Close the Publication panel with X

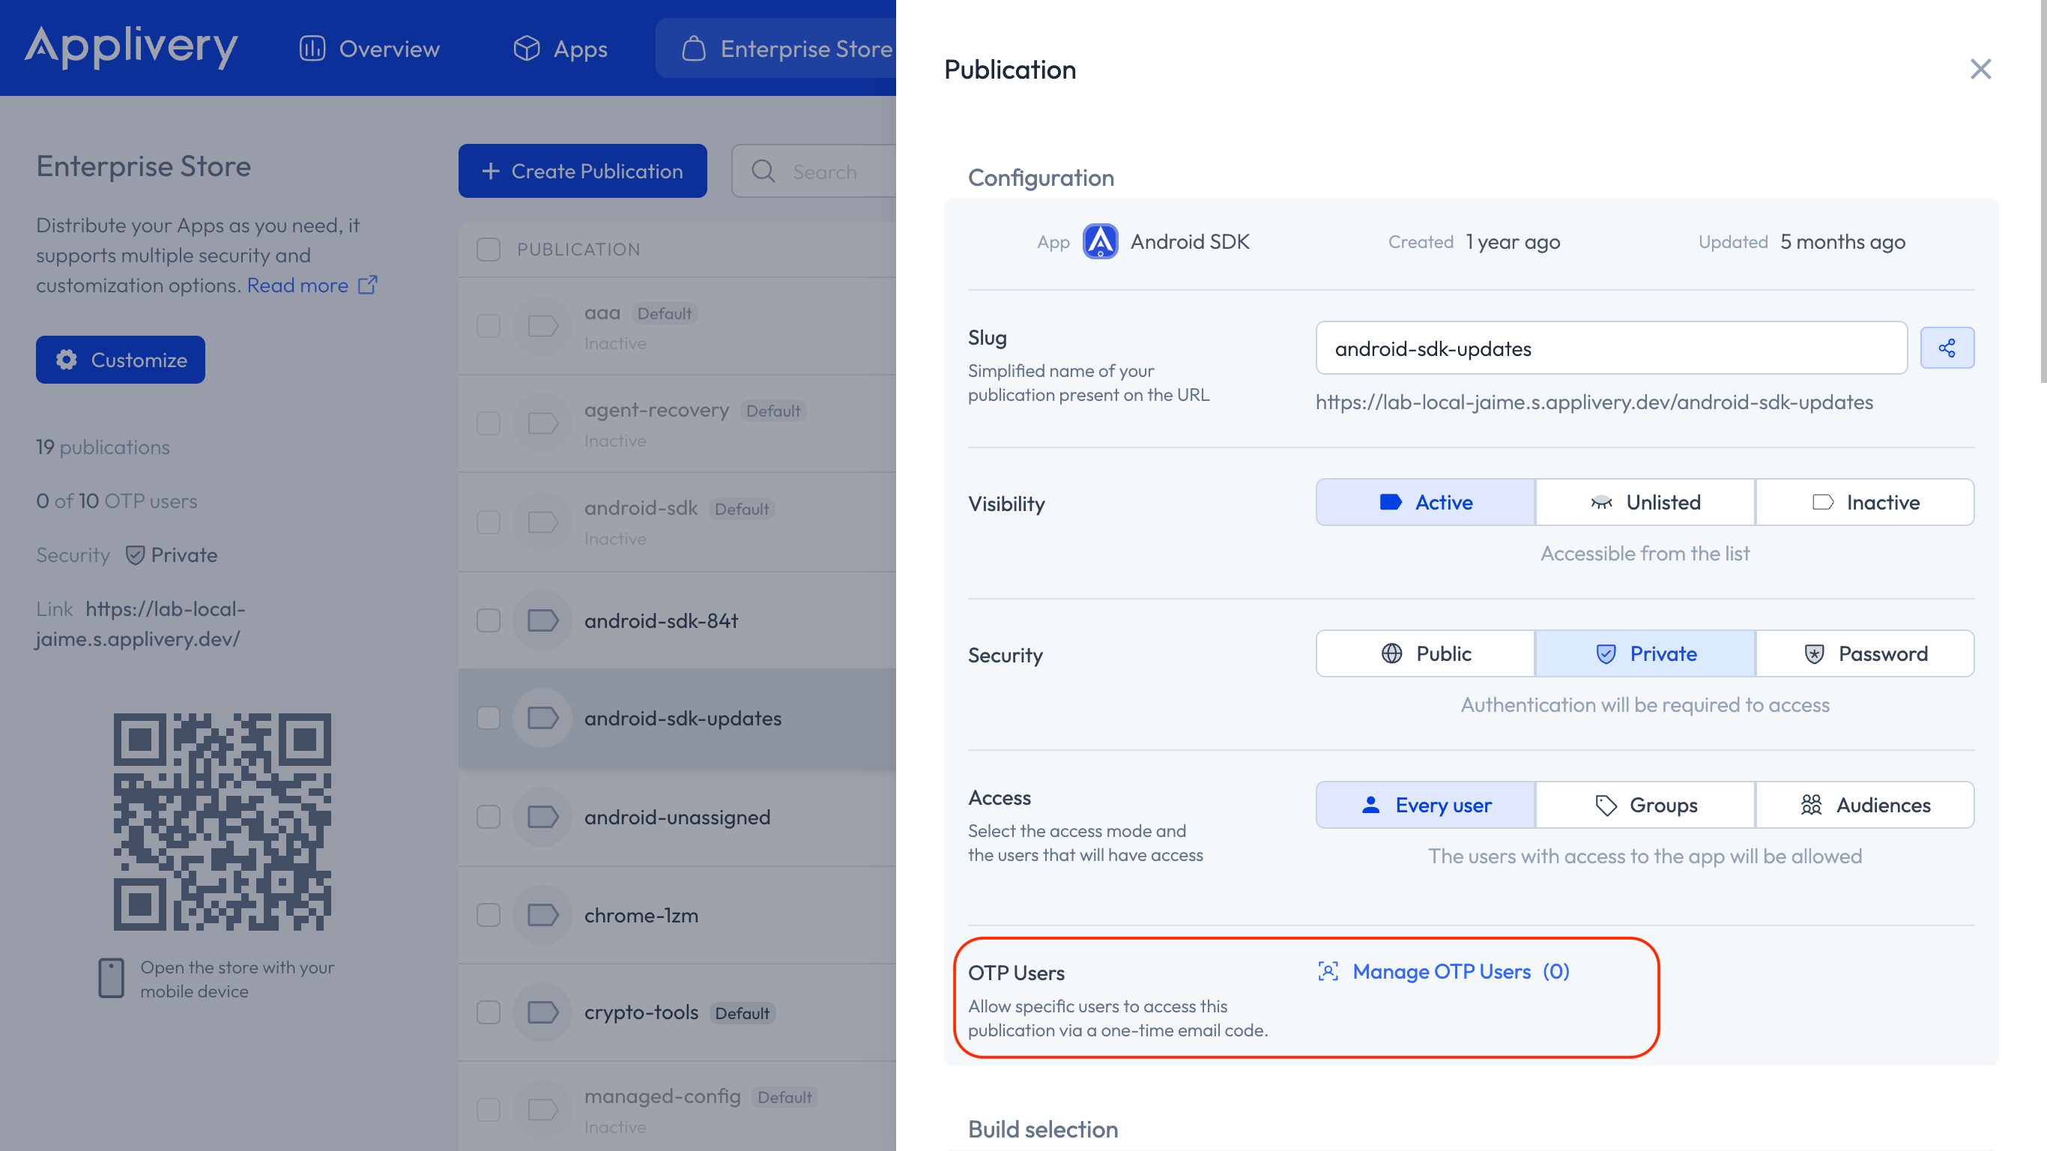pyautogui.click(x=1980, y=70)
